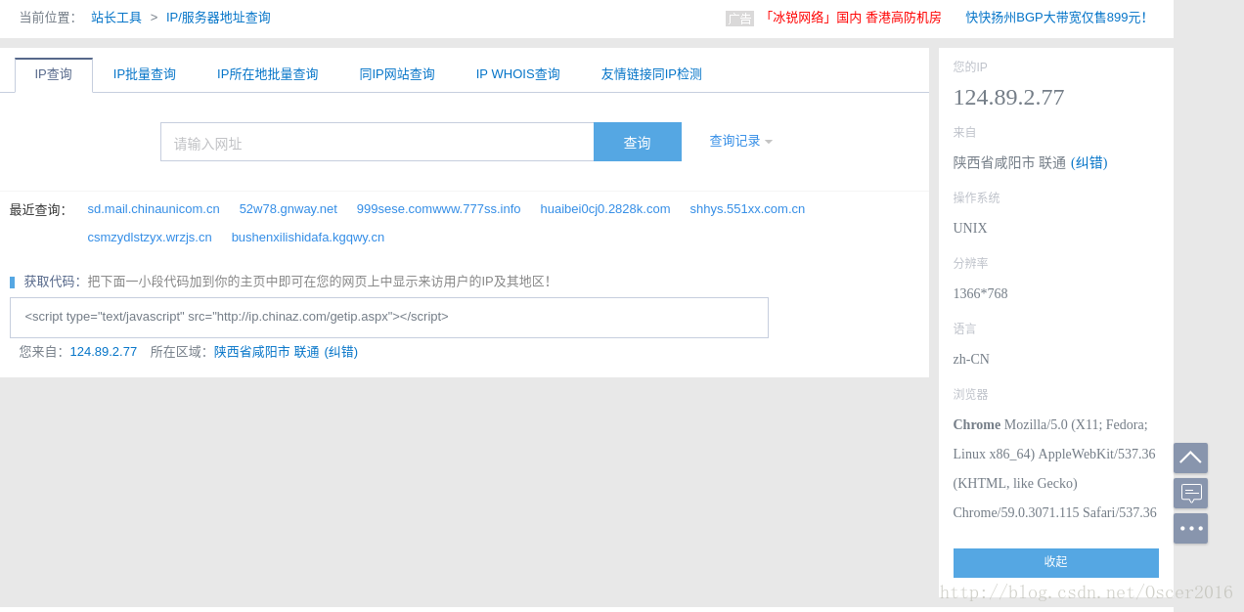Click the three-dots more icon
The width and height of the screenshot is (1244, 612).
pyautogui.click(x=1190, y=528)
